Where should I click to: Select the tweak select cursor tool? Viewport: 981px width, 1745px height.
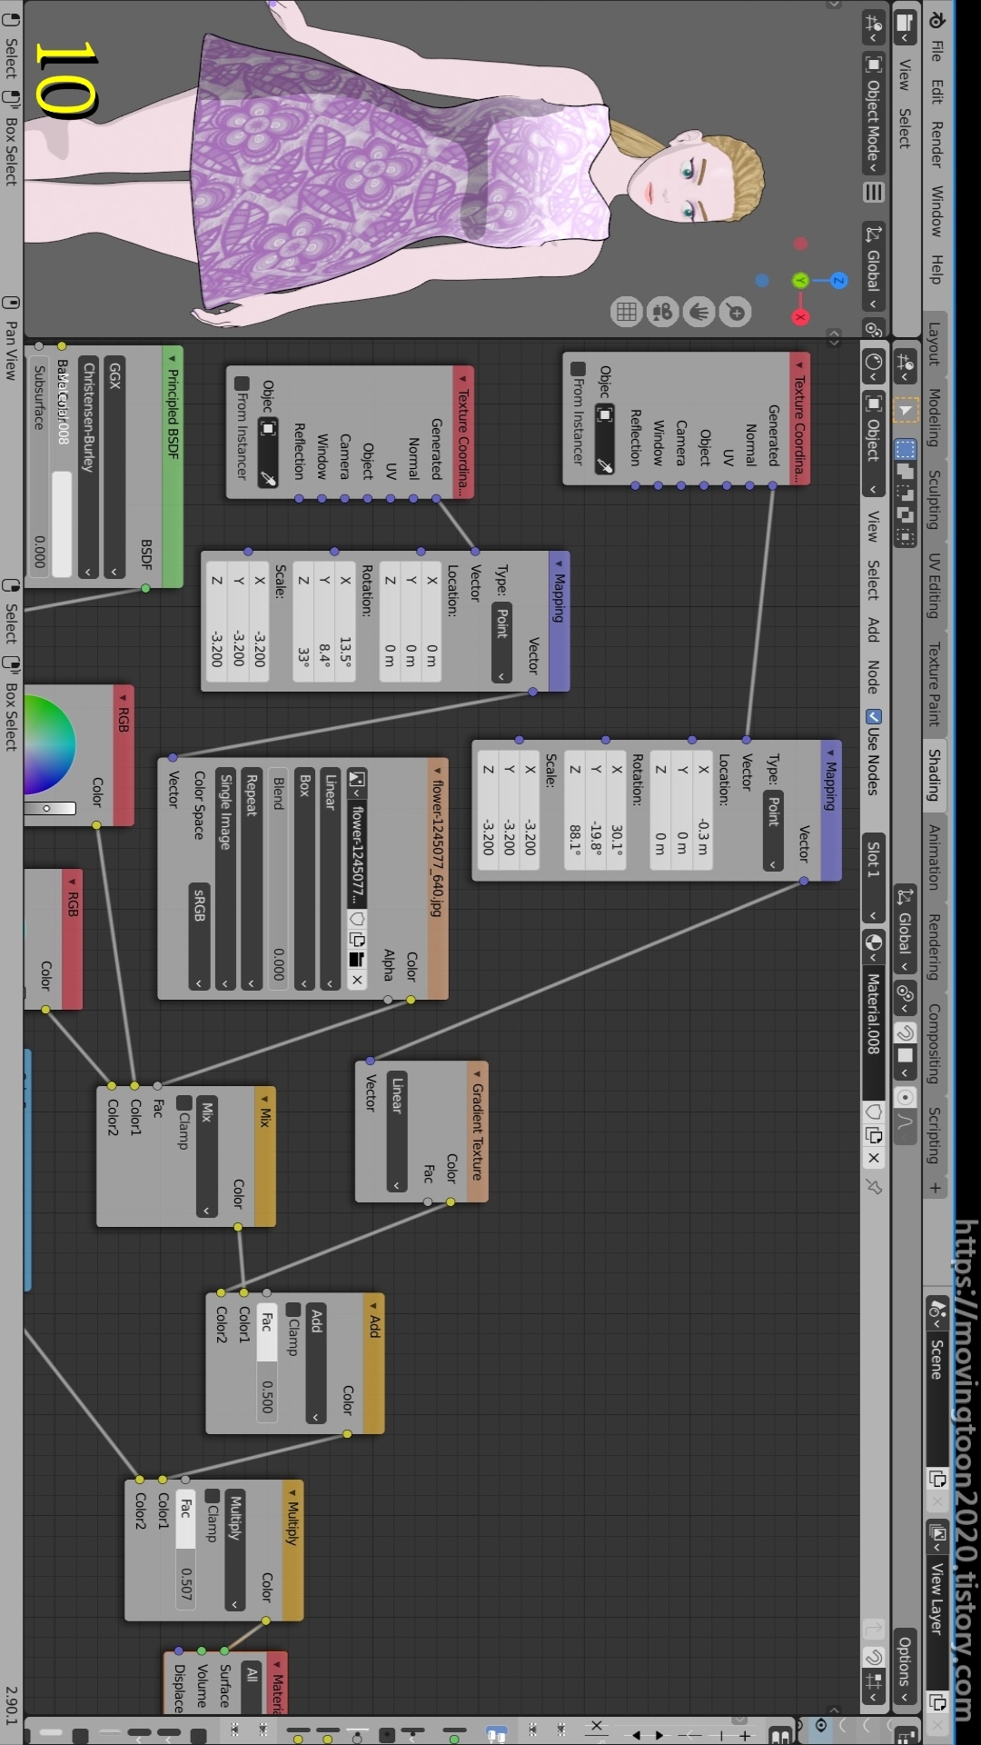pyautogui.click(x=905, y=411)
